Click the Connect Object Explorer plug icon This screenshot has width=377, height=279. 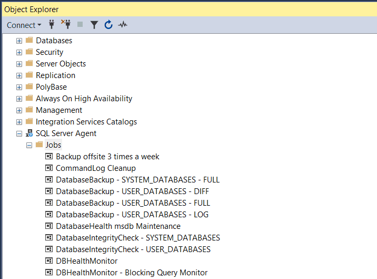[52, 24]
